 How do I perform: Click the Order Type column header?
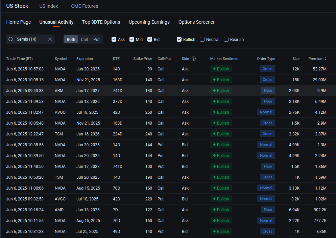(x=266, y=59)
